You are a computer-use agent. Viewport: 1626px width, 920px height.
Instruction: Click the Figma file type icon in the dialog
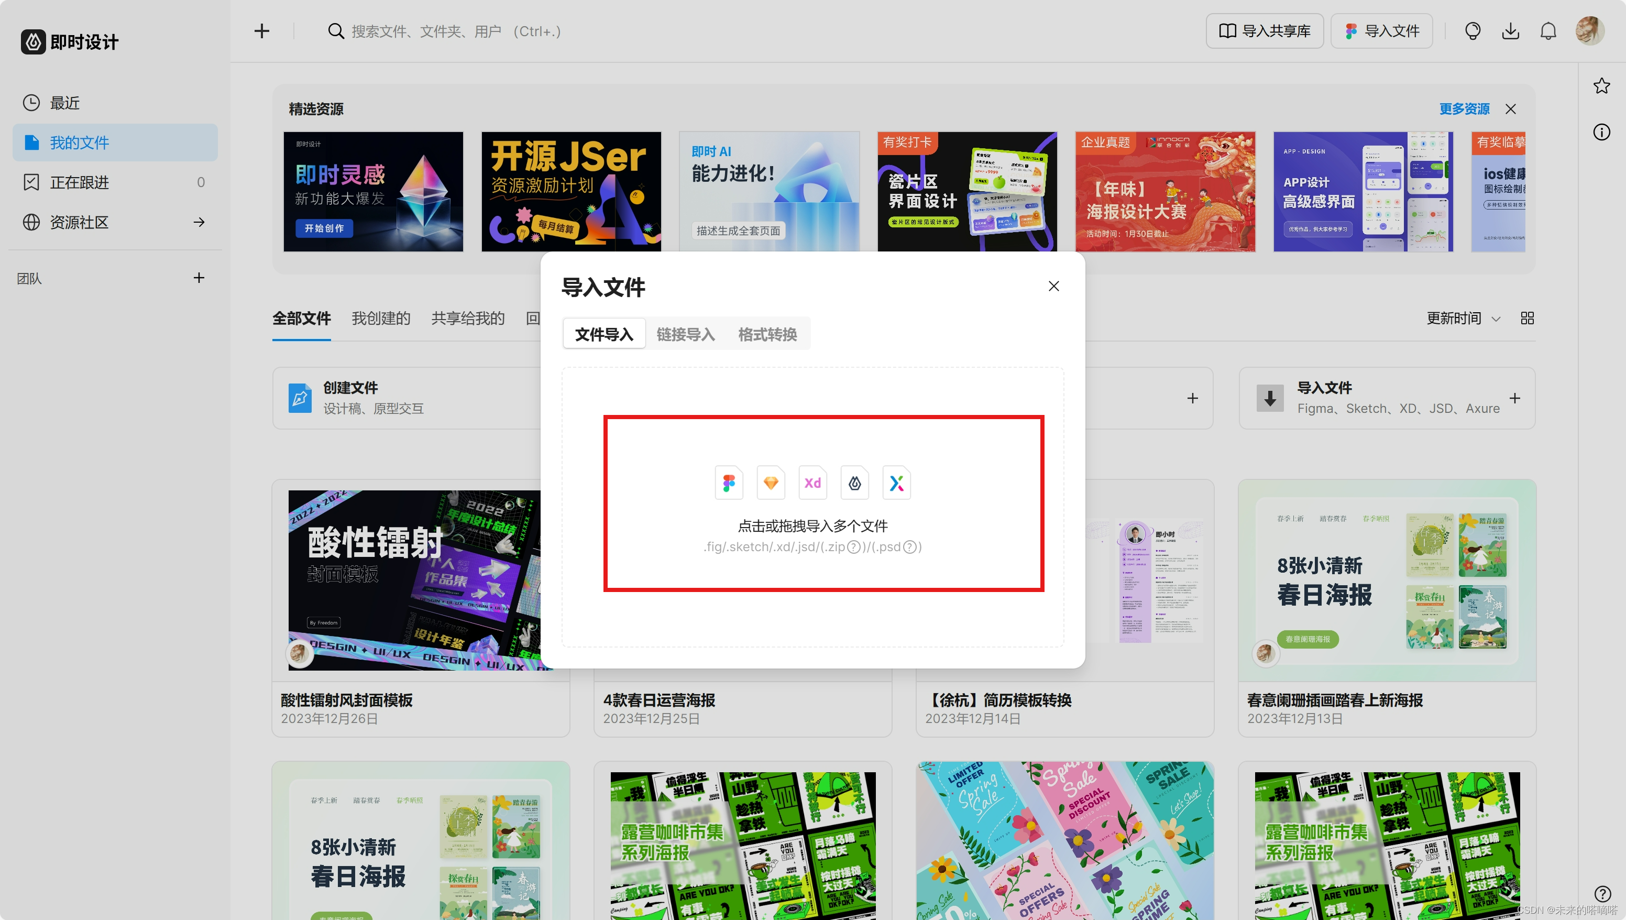click(729, 483)
